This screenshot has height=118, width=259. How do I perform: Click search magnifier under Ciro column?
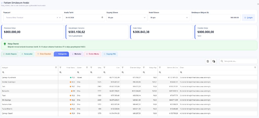pyautogui.click(x=104, y=72)
